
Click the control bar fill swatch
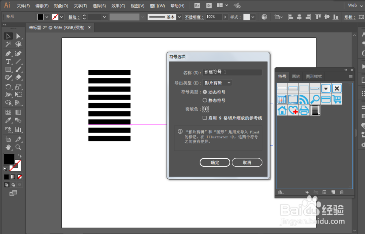click(41, 17)
